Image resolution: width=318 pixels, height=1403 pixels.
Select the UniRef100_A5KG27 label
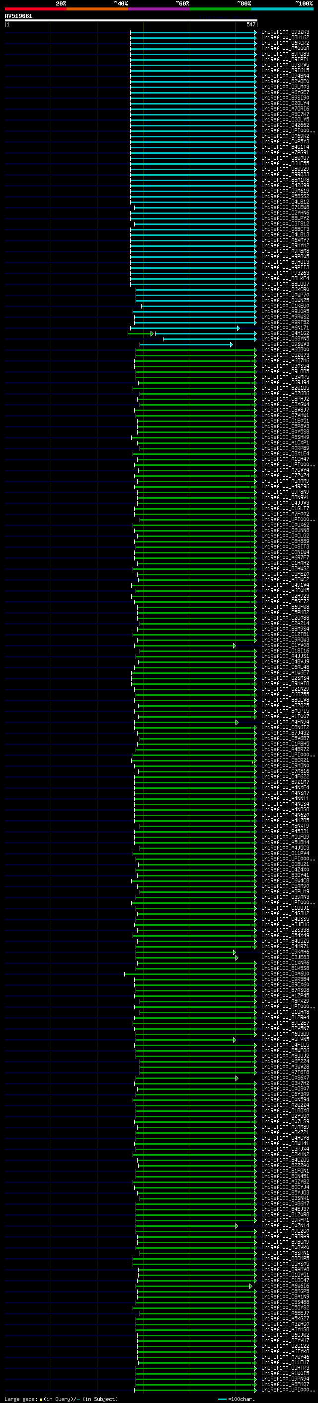pyautogui.click(x=285, y=1318)
